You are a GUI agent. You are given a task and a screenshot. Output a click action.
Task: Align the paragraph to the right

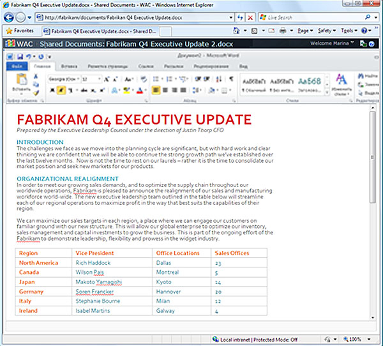[174, 91]
